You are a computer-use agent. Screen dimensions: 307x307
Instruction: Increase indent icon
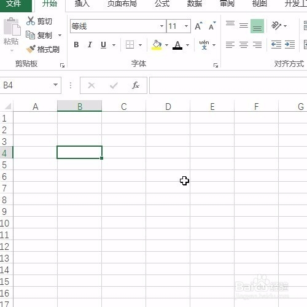click(290, 45)
